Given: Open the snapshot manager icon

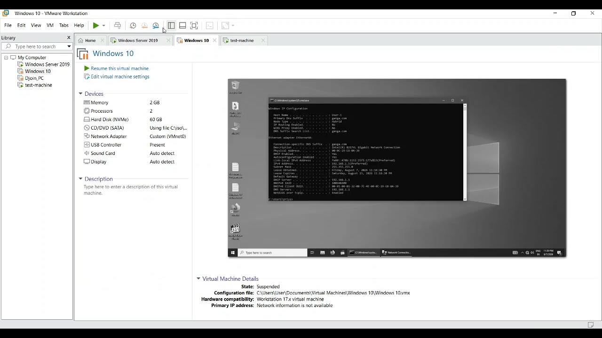Looking at the screenshot, I should [156, 25].
